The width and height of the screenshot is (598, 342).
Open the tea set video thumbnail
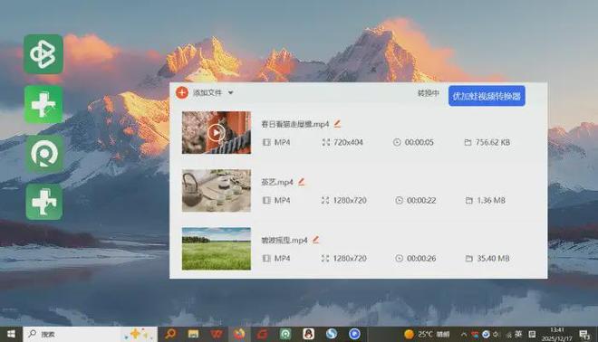pyautogui.click(x=217, y=190)
